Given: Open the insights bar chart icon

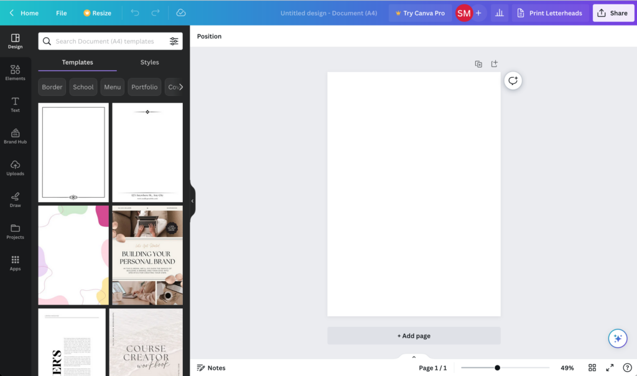Looking at the screenshot, I should pyautogui.click(x=500, y=13).
